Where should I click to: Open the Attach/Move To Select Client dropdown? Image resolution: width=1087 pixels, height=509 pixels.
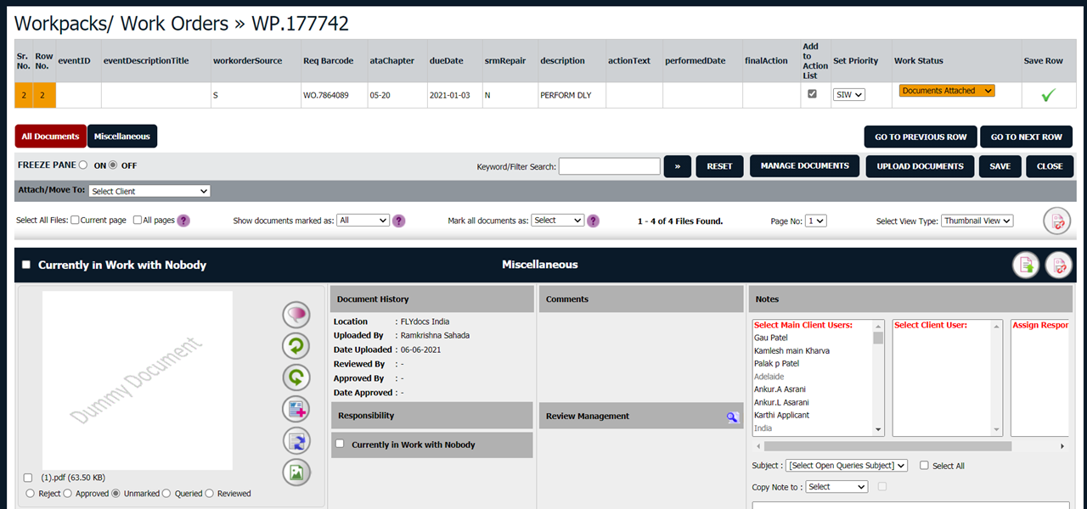pyautogui.click(x=149, y=191)
